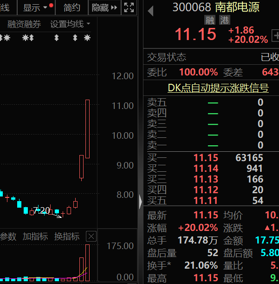This screenshot has height=284, width=279.
Task: Hide the side panel with 隐藏 button
Action: point(104,7)
